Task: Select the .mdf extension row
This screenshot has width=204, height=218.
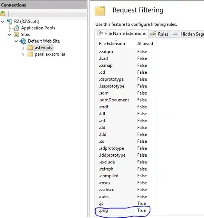Action: coord(126,107)
